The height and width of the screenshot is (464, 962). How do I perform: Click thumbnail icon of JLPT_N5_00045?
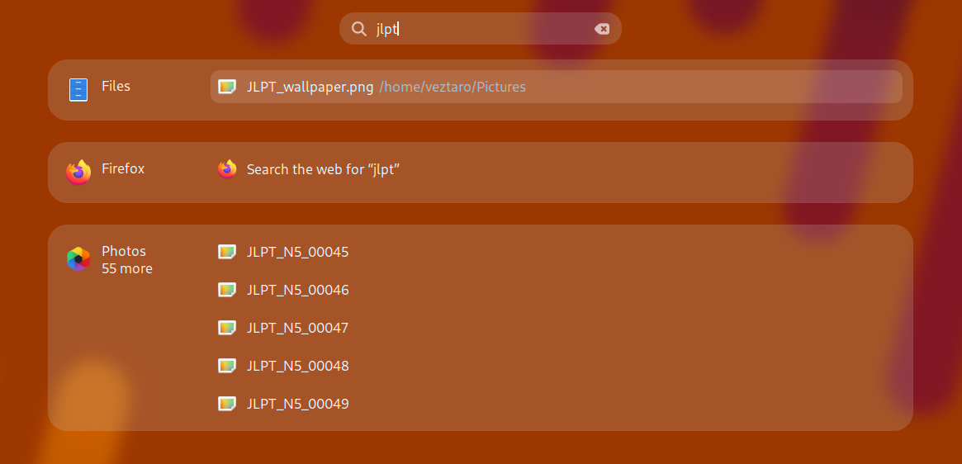(x=227, y=252)
